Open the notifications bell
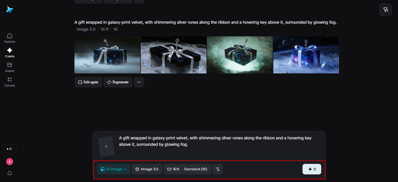Screen dimensions: 398x182 [x=10, y=173]
